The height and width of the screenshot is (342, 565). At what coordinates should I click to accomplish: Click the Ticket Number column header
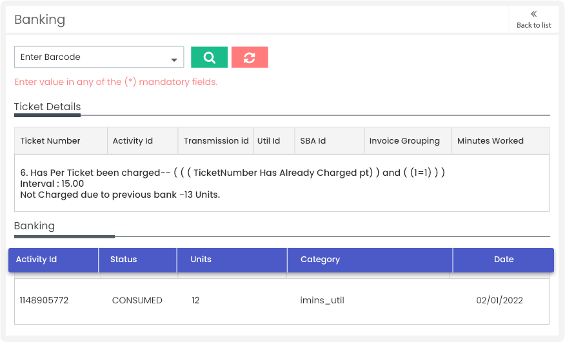tap(61, 141)
